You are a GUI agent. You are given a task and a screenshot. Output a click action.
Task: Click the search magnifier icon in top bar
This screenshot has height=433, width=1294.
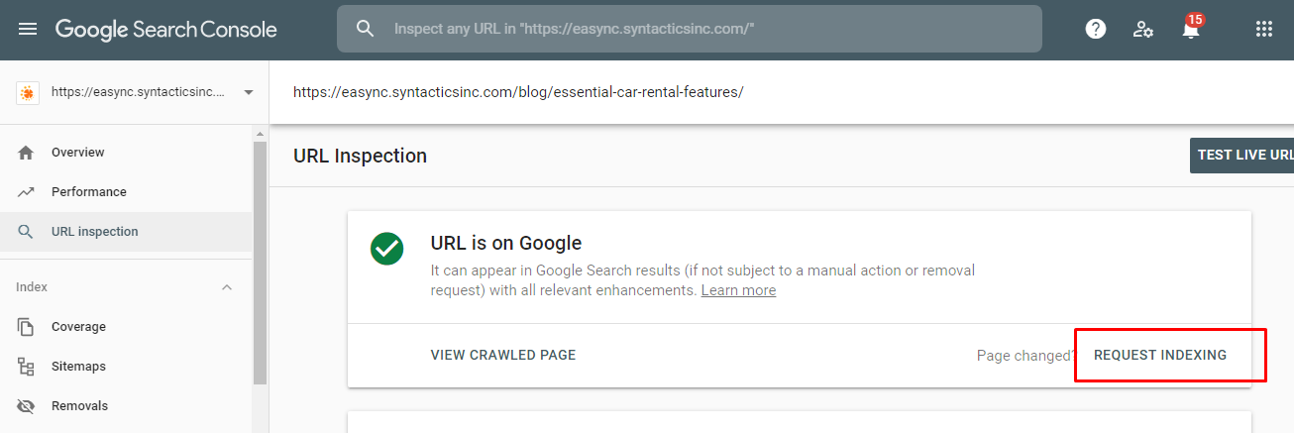(x=366, y=29)
